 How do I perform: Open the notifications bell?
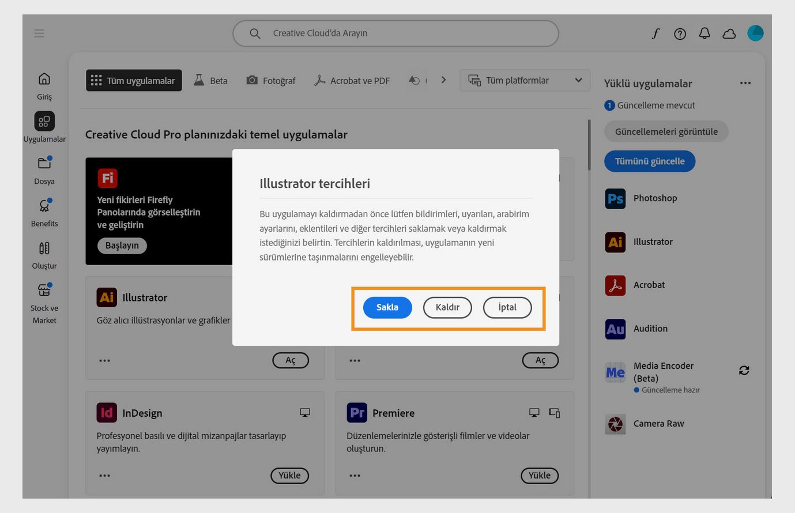click(704, 33)
